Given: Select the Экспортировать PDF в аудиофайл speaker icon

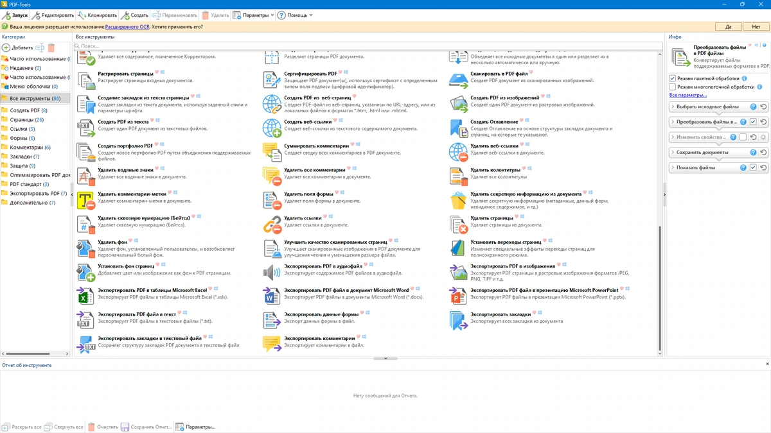Looking at the screenshot, I should 272,272.
